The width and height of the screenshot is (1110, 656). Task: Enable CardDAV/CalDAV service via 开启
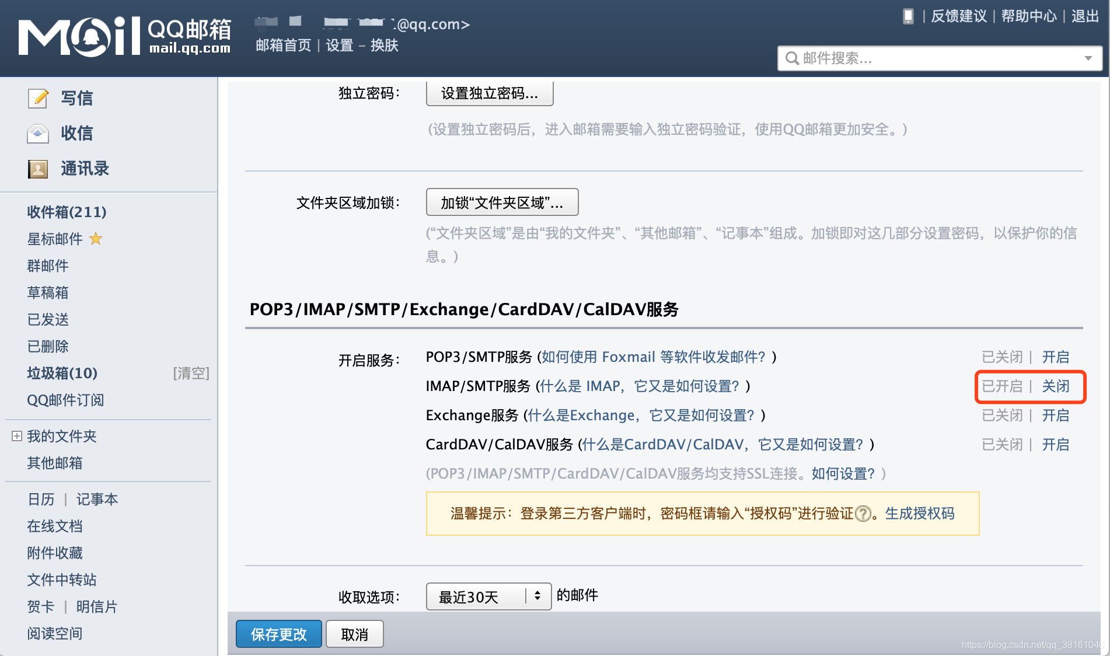click(x=1056, y=444)
